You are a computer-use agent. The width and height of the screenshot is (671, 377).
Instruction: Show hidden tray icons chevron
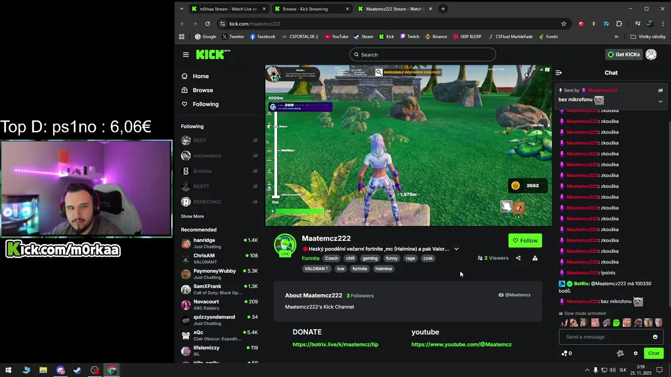587,370
